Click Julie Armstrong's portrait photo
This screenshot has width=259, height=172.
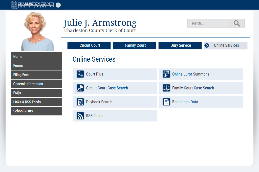[x=37, y=32]
